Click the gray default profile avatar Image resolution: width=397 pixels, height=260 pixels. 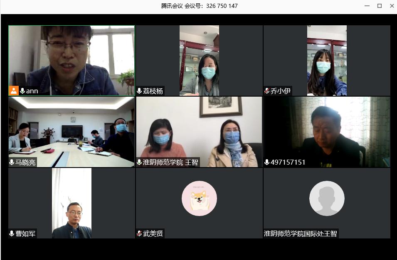327,199
